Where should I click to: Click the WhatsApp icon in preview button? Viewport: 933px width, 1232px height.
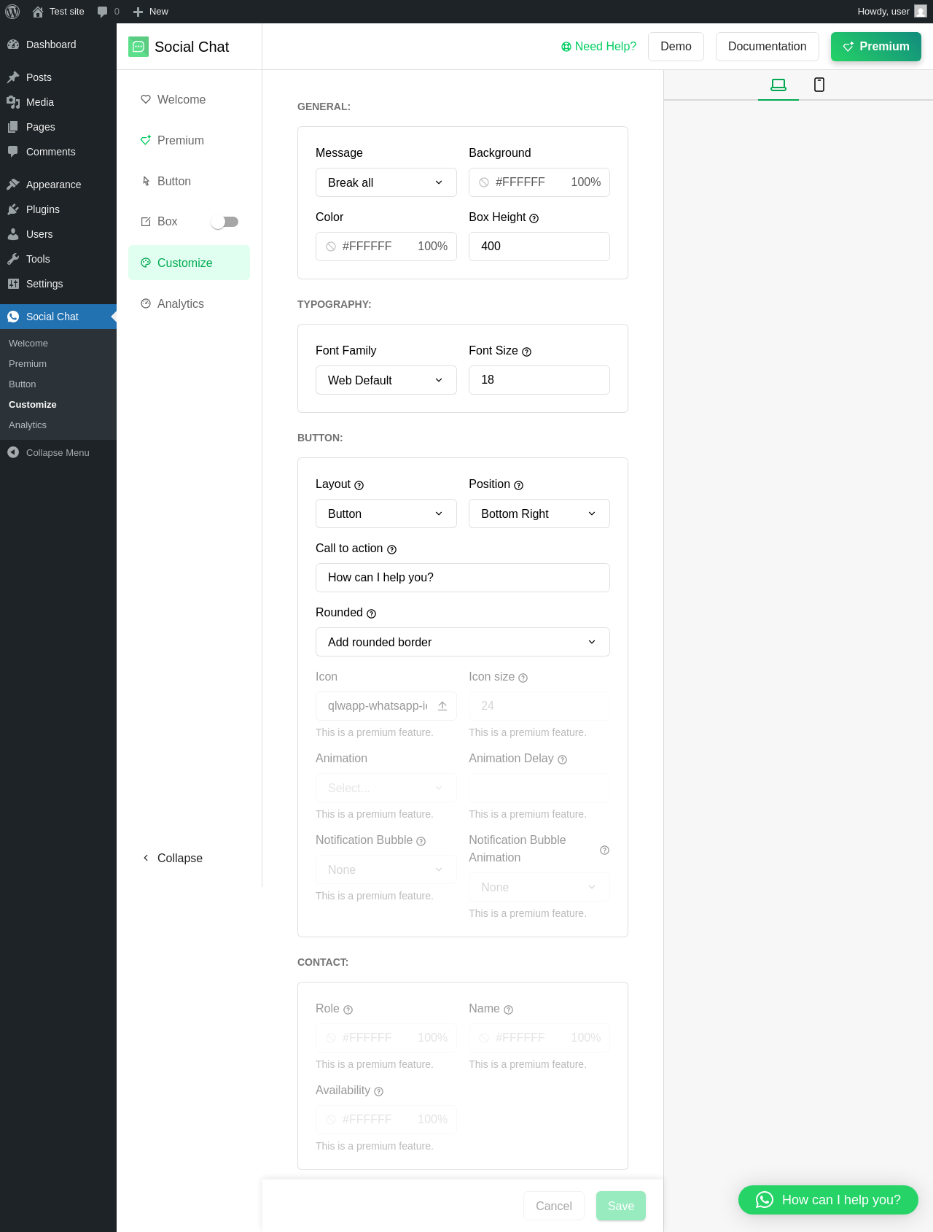(765, 1200)
